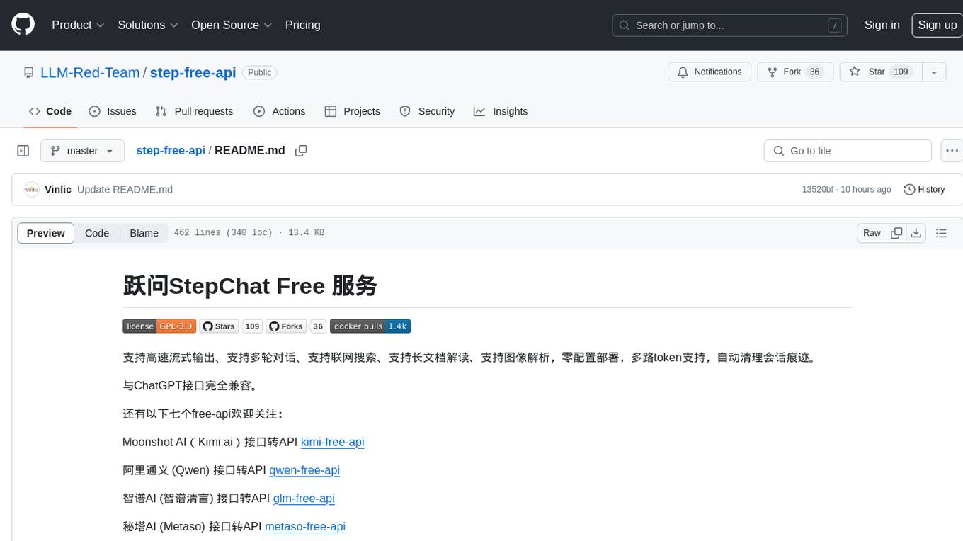The image size is (963, 541).
Task: Focus the Search or jump to field
Action: [730, 25]
